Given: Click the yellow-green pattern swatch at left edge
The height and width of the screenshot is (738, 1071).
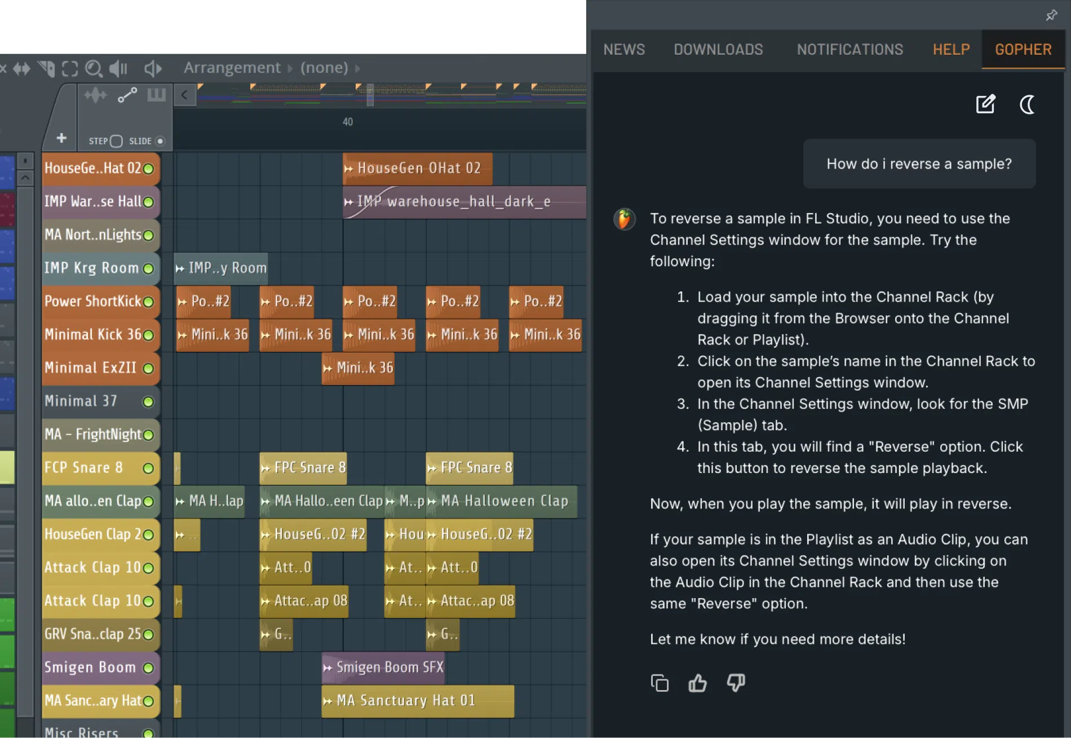Looking at the screenshot, I should click(x=7, y=467).
